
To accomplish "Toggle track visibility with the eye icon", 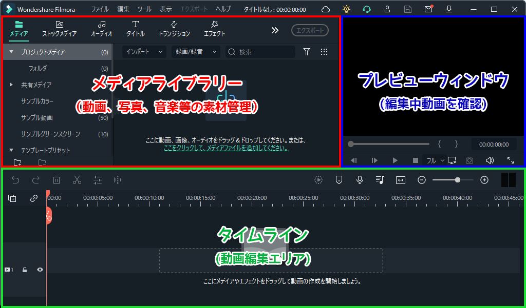I will (40, 270).
